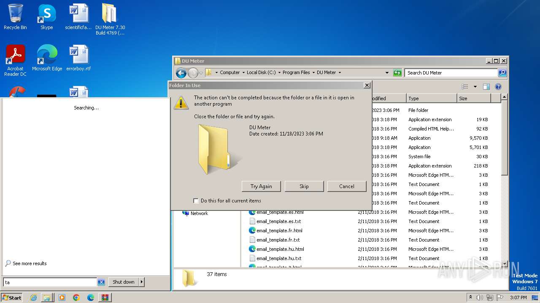Open Windows Media Player from taskbar
Viewport: 540px width, 303px height.
point(62,298)
